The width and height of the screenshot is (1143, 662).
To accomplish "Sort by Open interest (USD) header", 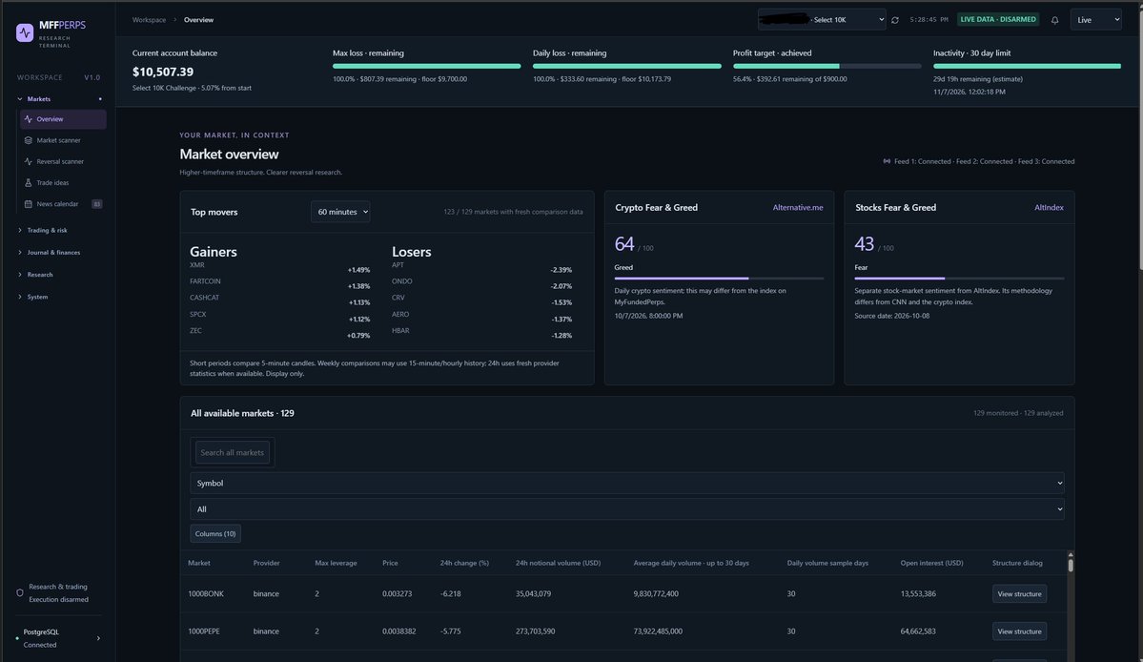I will (x=931, y=563).
